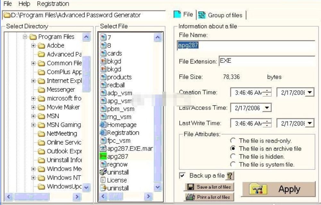
Task: Click the Messenger folder icon
Action: click(x=41, y=90)
